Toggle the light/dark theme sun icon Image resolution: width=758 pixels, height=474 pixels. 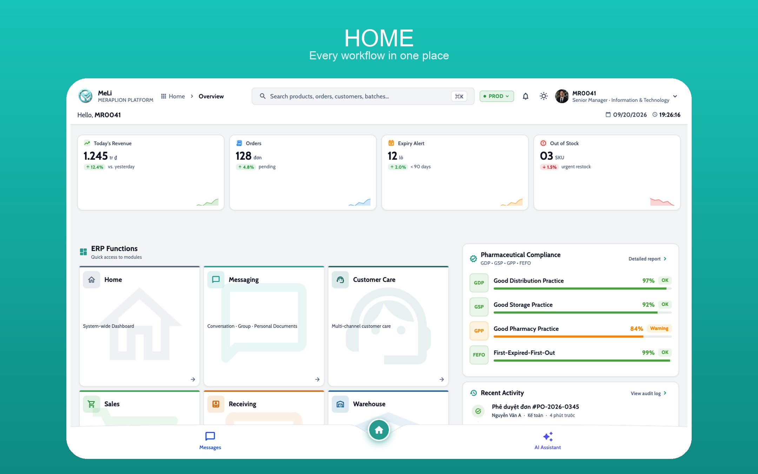click(x=544, y=96)
